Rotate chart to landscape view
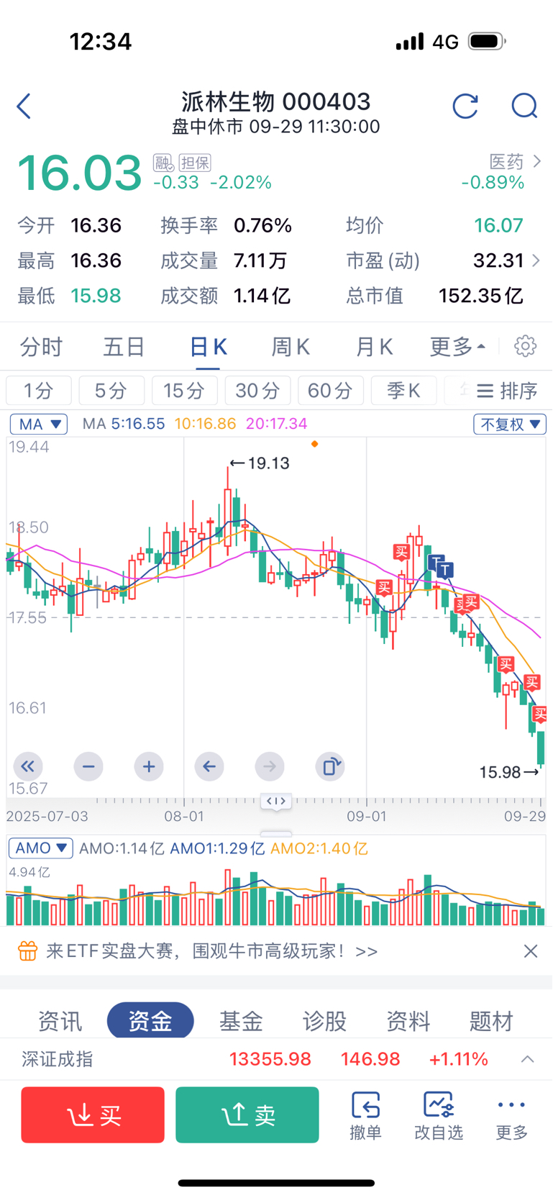Viewport: 553px width, 1198px height. click(x=330, y=766)
